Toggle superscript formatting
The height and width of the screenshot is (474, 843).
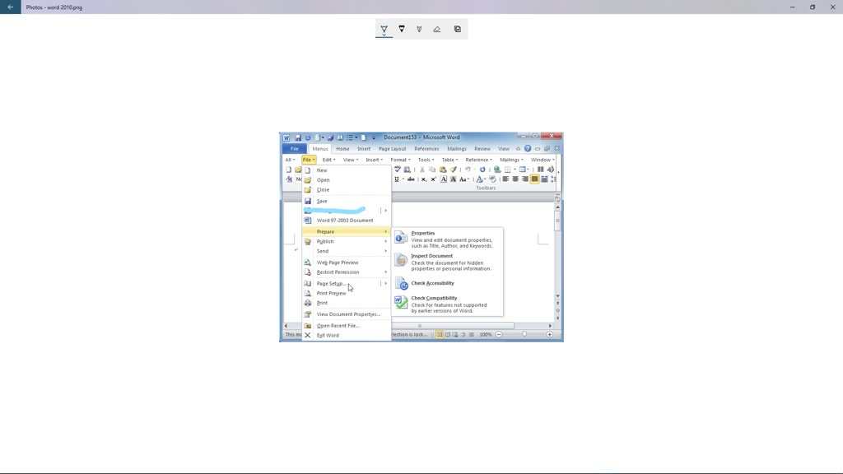[x=432, y=179]
